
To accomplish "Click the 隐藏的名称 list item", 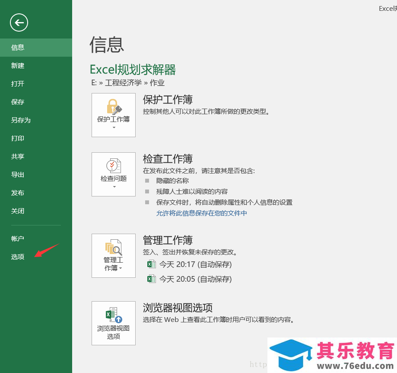I will point(172,181).
